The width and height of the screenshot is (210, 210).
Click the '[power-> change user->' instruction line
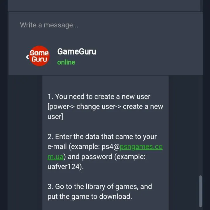click(105, 107)
